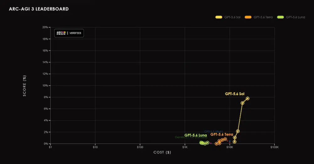
Task: Select the highest GPT-5.6 Sol data point
Action: pos(247,98)
